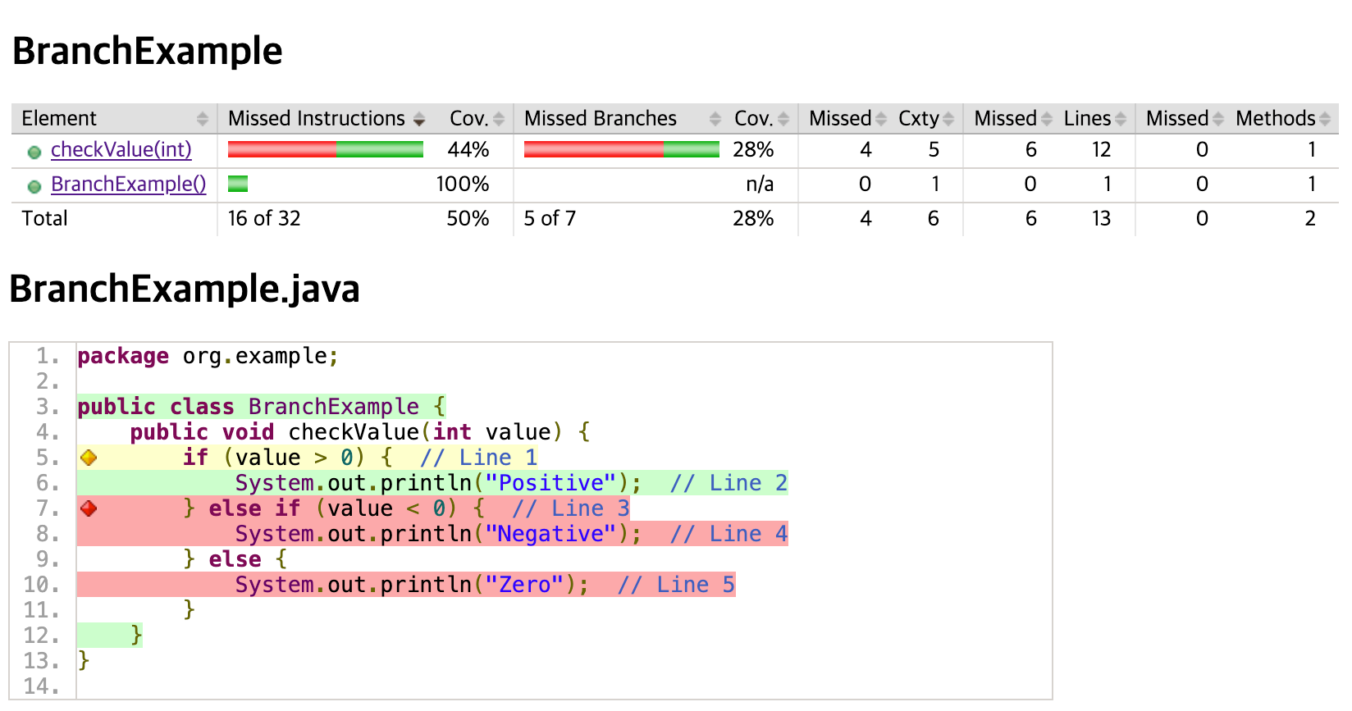Click the green method icon beside BranchExample()
The height and width of the screenshot is (711, 1352).
[34, 186]
